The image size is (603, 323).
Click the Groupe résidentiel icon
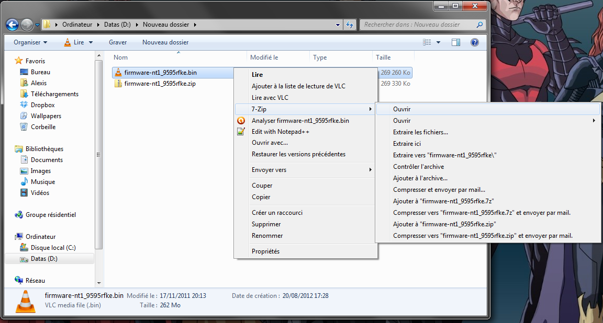coord(18,215)
